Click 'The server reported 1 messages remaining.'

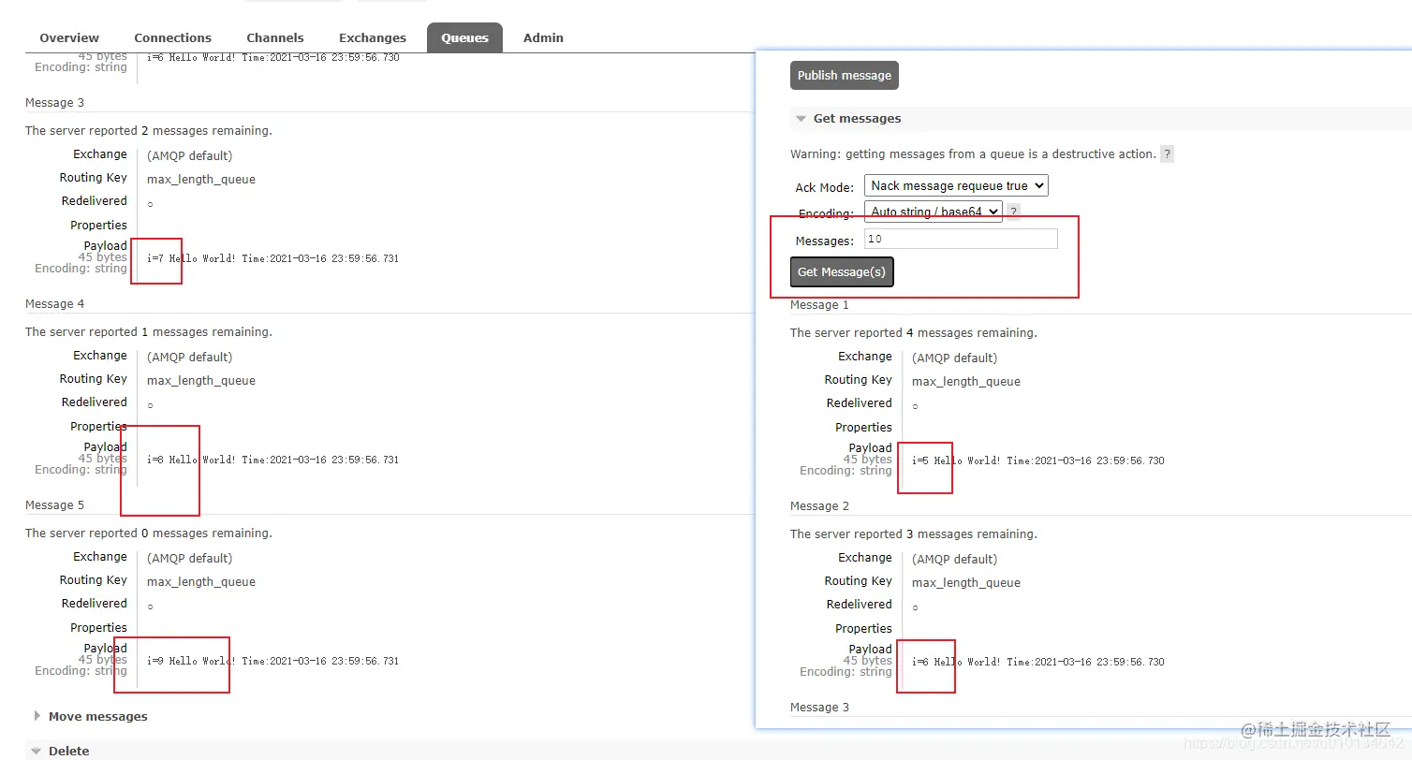click(x=149, y=332)
